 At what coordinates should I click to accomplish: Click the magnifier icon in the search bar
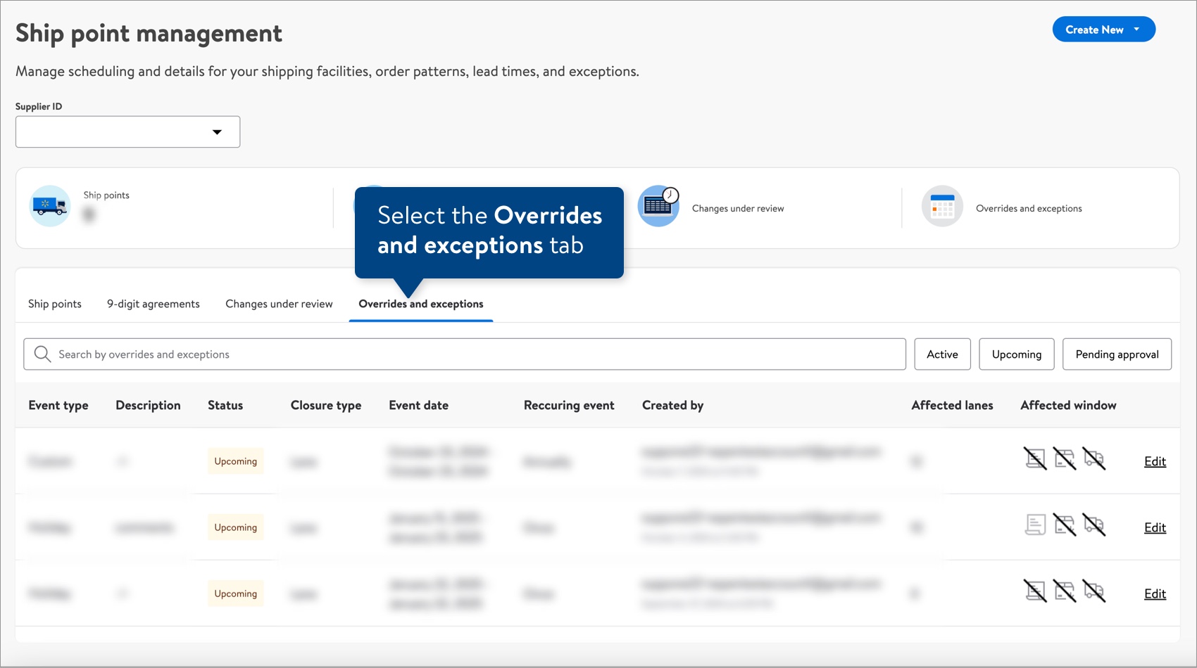42,354
